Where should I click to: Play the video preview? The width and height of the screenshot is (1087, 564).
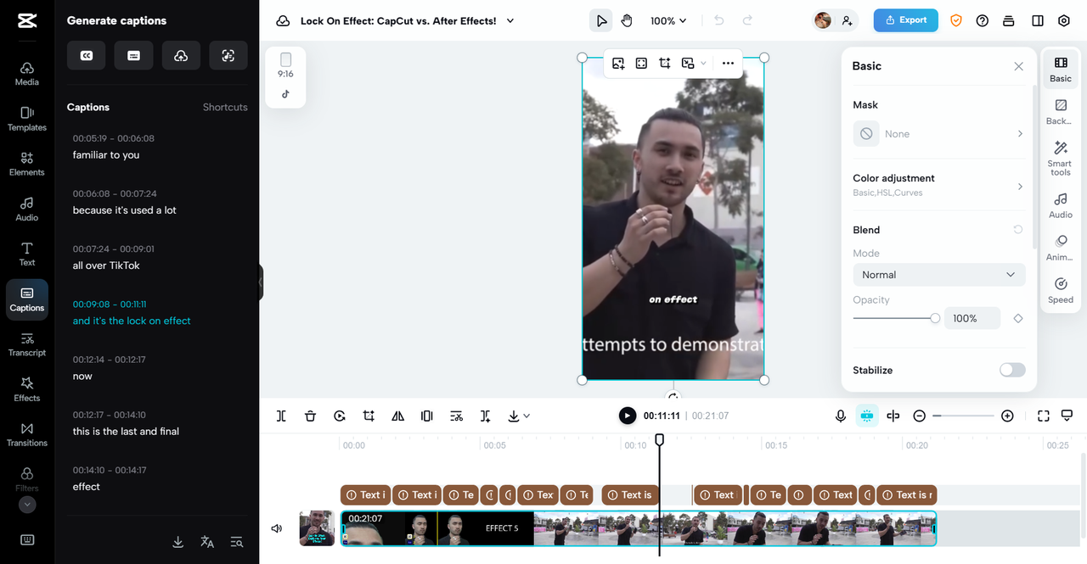point(627,416)
